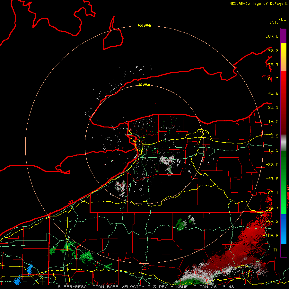Select the 92.3 scale value
The width and height of the screenshot is (289, 289).
click(273, 50)
